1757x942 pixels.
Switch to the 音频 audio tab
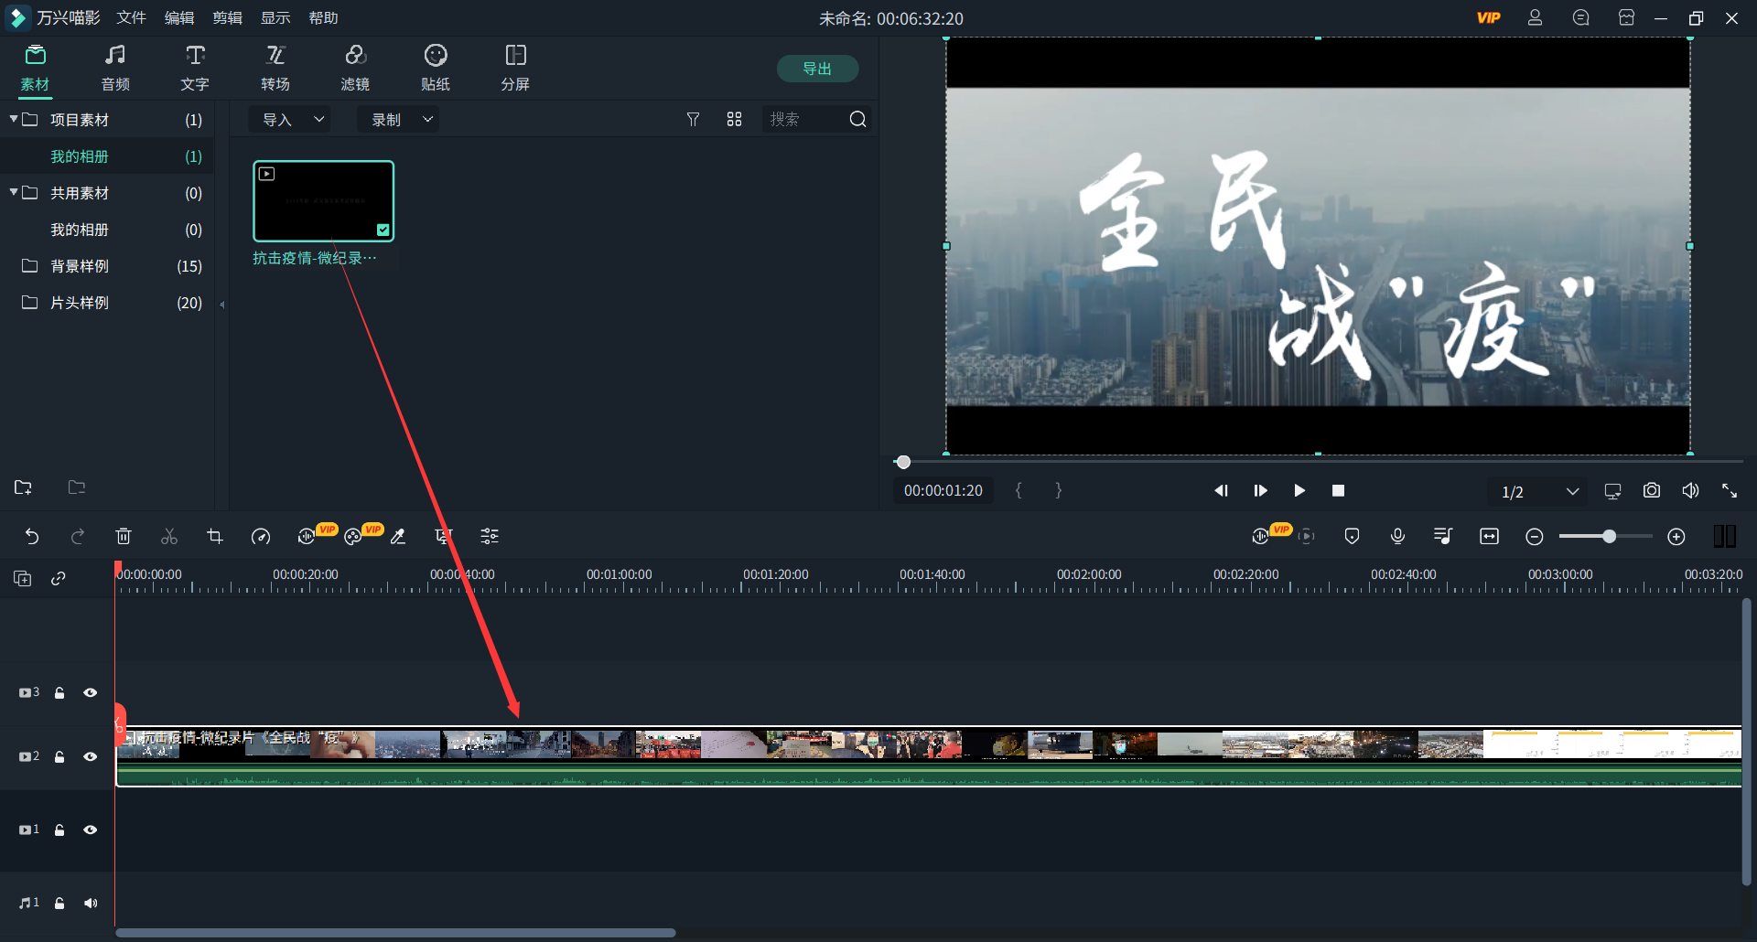coord(115,67)
